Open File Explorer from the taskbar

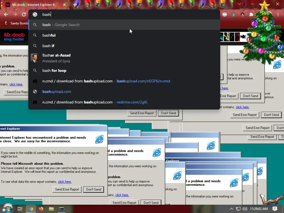pos(51,209)
